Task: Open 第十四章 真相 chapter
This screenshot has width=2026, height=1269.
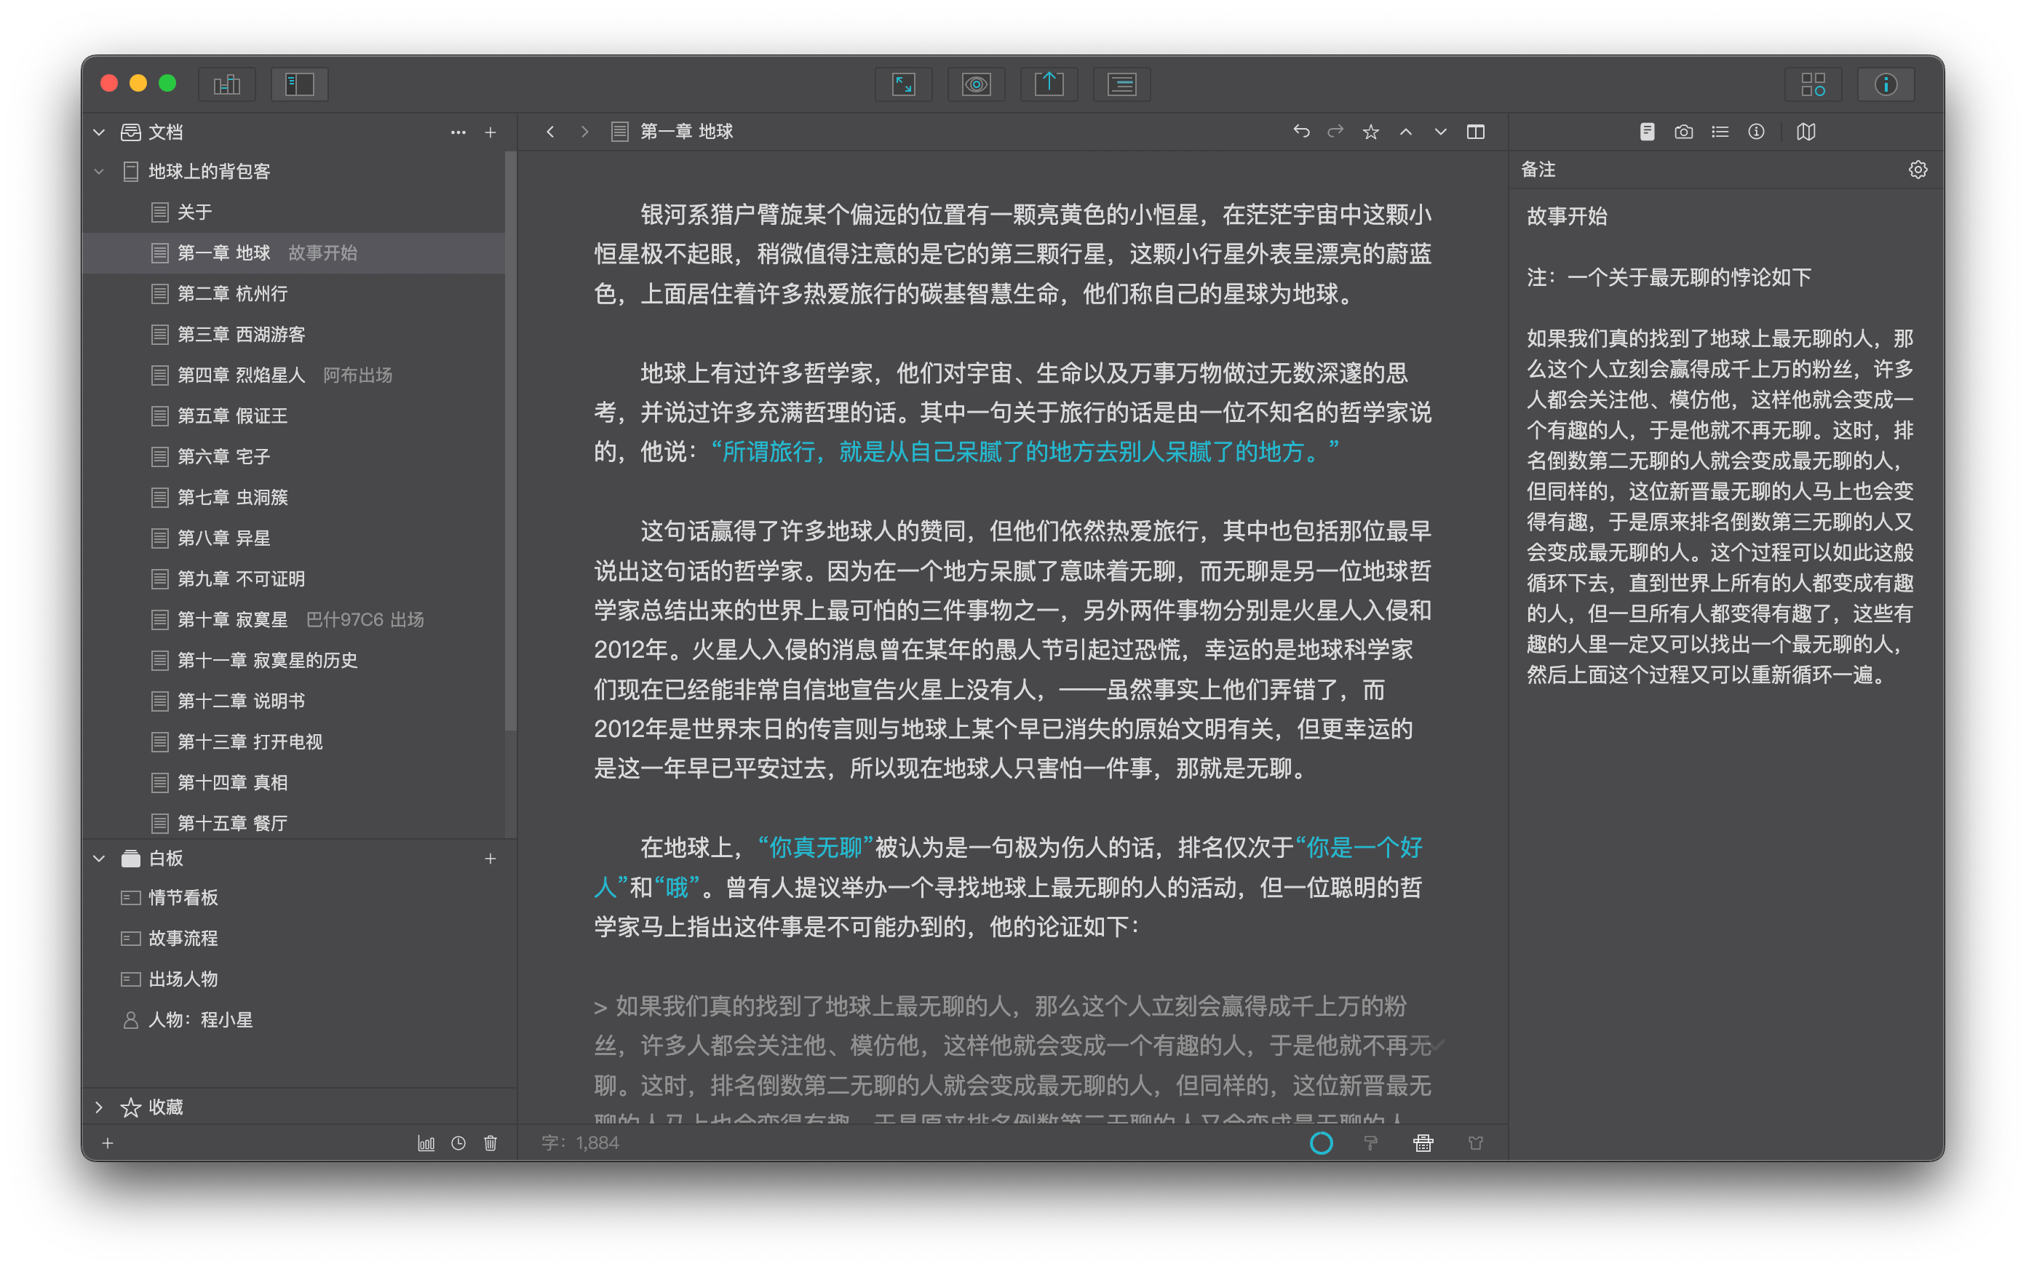Action: click(294, 782)
